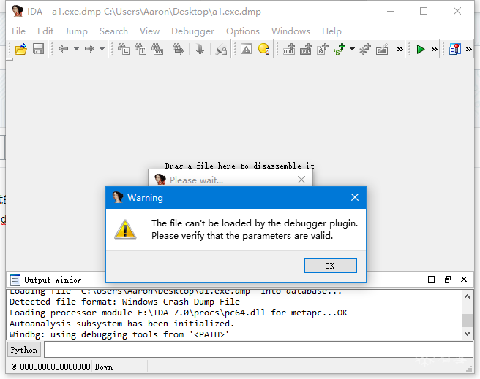Click the 'Detected file format' output line
480x379 pixels.
(x=124, y=302)
